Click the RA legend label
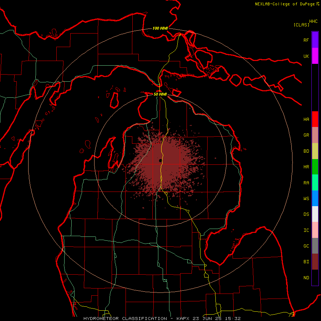321x321 pixels. [306, 183]
